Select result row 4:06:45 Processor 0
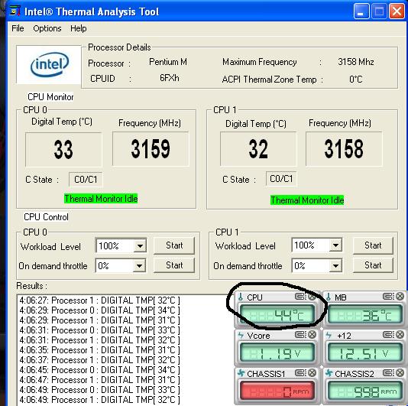Image resolution: width=408 pixels, height=406 pixels. (x=99, y=370)
